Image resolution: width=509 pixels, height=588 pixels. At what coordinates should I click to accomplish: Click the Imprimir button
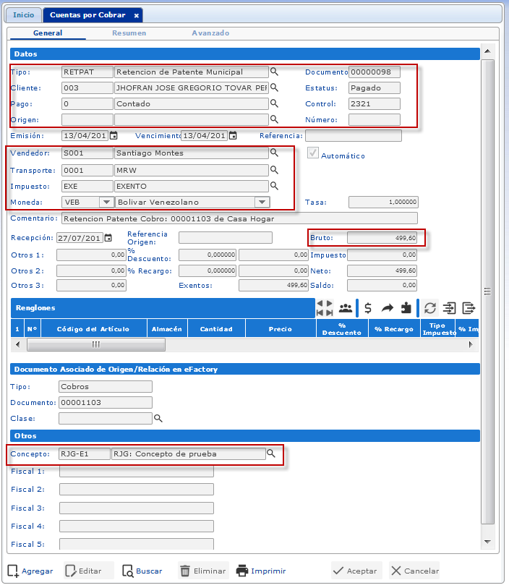[261, 571]
